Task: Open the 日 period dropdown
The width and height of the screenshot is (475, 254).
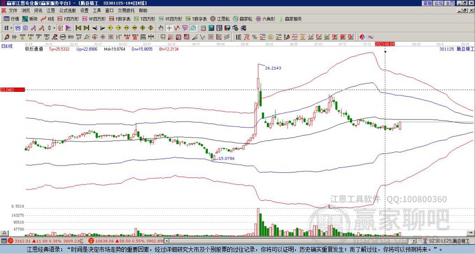Action: click(x=8, y=28)
